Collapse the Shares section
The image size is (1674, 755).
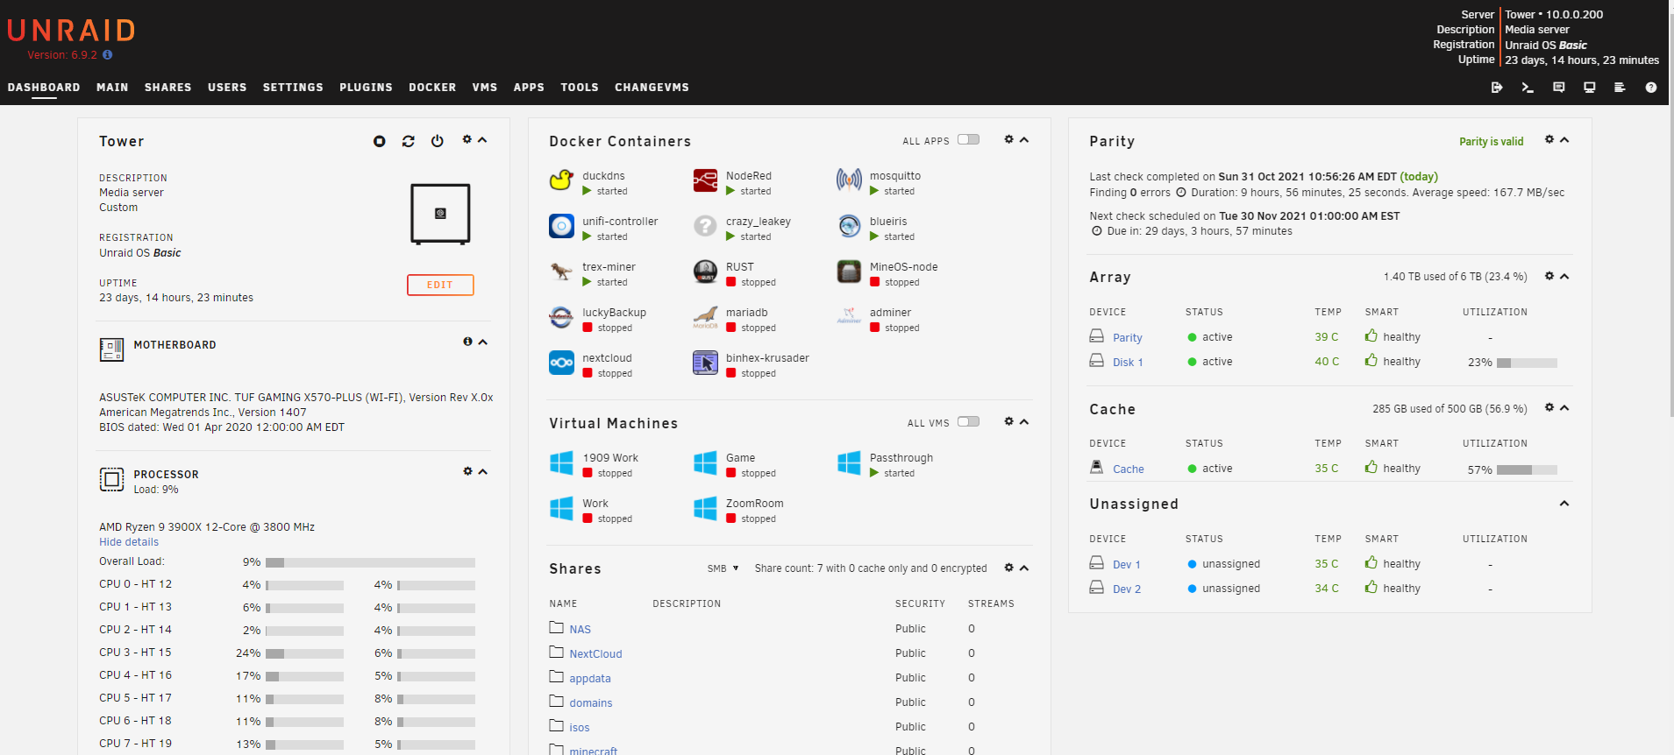(1023, 568)
